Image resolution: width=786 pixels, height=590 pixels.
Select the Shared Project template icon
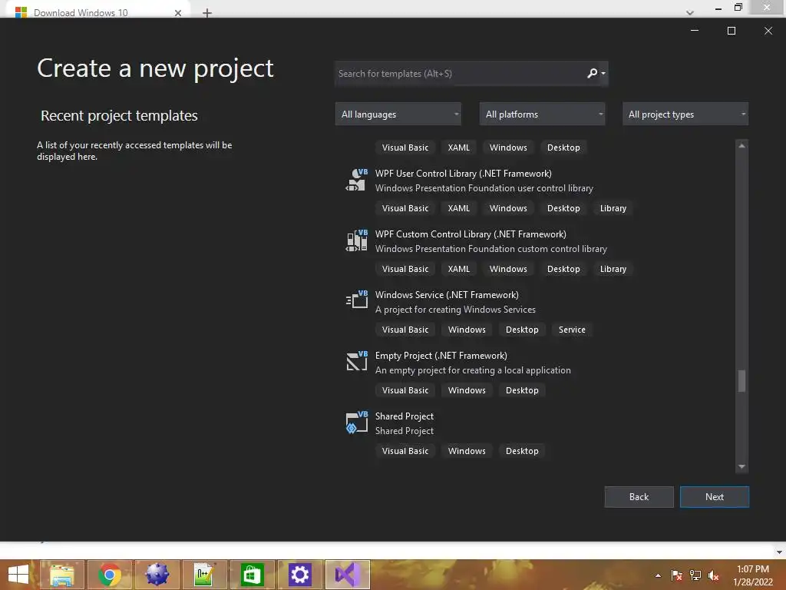356,423
